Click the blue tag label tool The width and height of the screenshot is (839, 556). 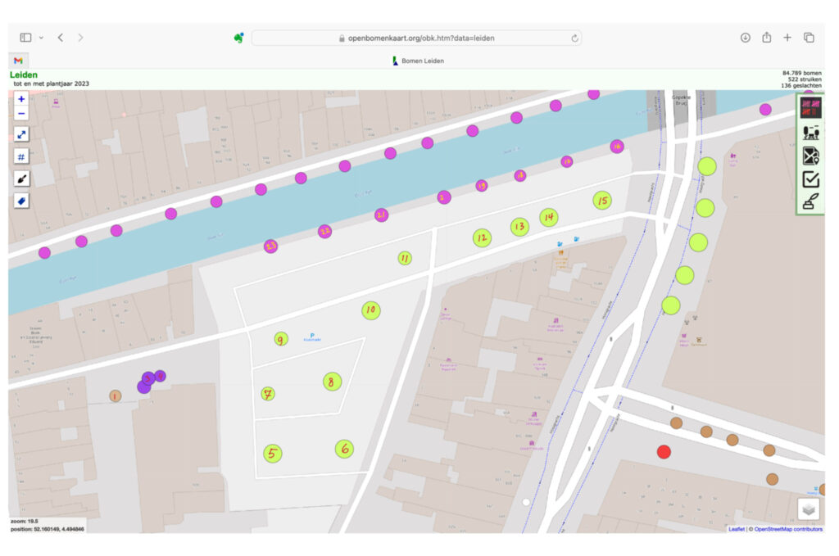21,201
